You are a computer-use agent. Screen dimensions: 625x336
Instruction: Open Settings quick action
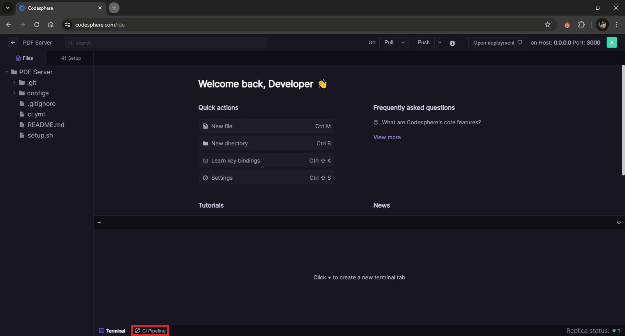click(x=267, y=178)
